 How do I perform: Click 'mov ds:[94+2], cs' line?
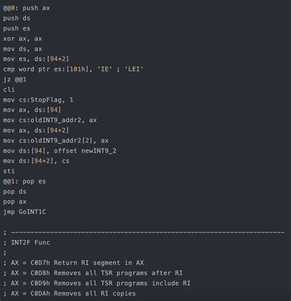pyautogui.click(x=36, y=161)
